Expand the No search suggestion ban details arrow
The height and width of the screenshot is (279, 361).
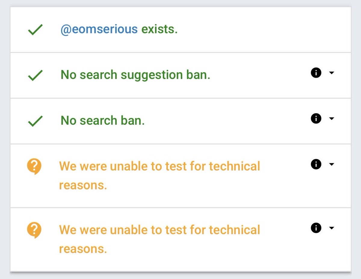[x=332, y=73]
